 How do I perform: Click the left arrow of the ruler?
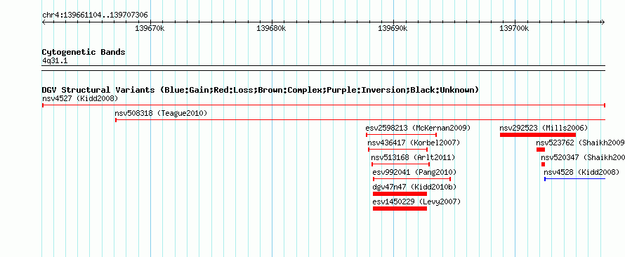pos(44,22)
